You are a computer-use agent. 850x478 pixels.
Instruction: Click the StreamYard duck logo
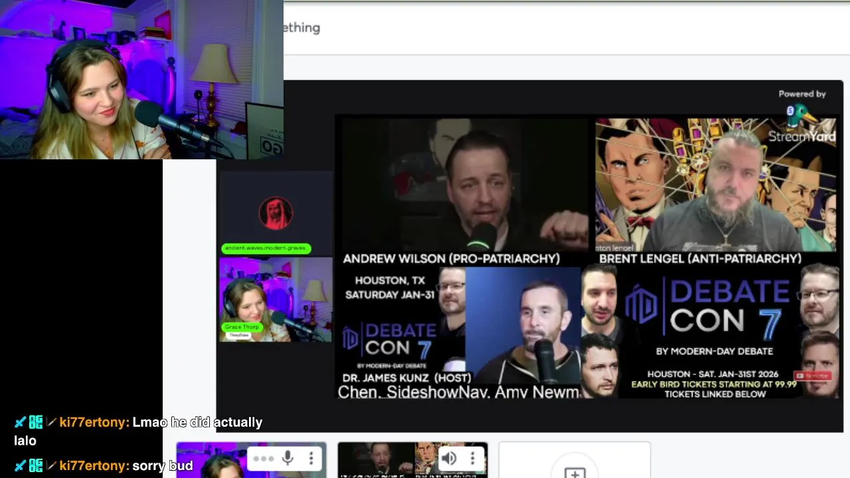pos(802,116)
